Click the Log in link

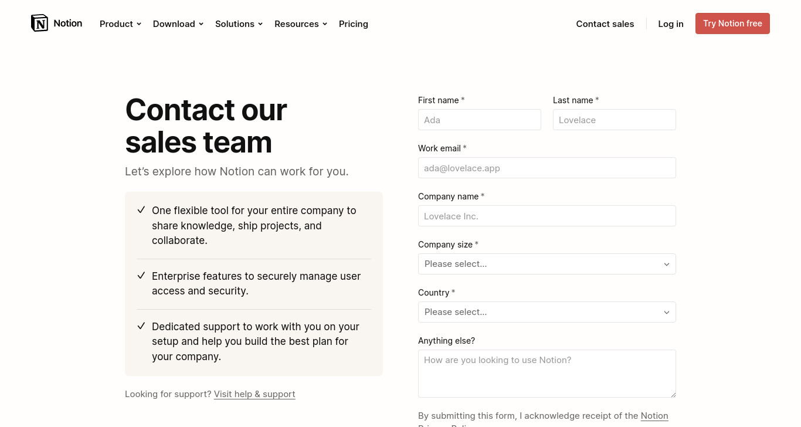click(671, 24)
